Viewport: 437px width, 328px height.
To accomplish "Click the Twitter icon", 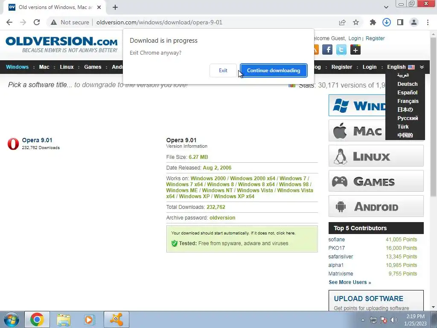I will tap(341, 50).
